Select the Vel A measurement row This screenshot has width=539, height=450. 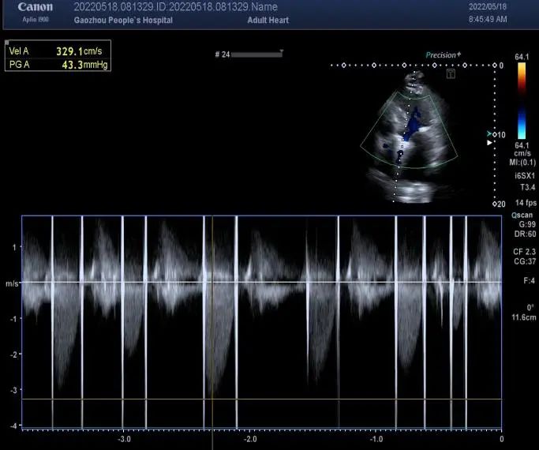pyautogui.click(x=57, y=51)
